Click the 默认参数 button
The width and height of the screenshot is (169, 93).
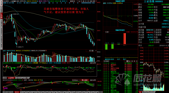click(x=85, y=80)
